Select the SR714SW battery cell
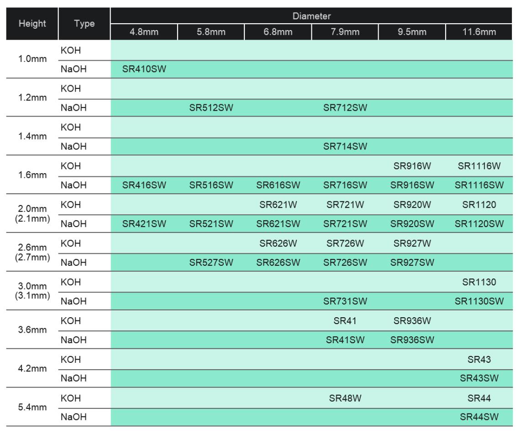The width and height of the screenshot is (516, 433). [345, 147]
